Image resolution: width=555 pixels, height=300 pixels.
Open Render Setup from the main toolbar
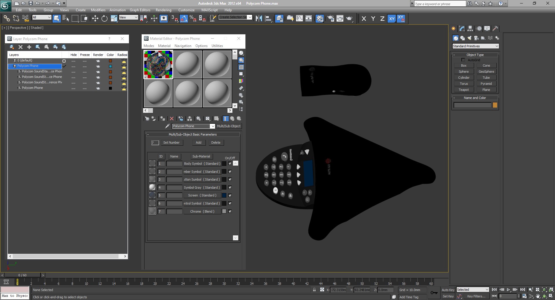coord(330,19)
